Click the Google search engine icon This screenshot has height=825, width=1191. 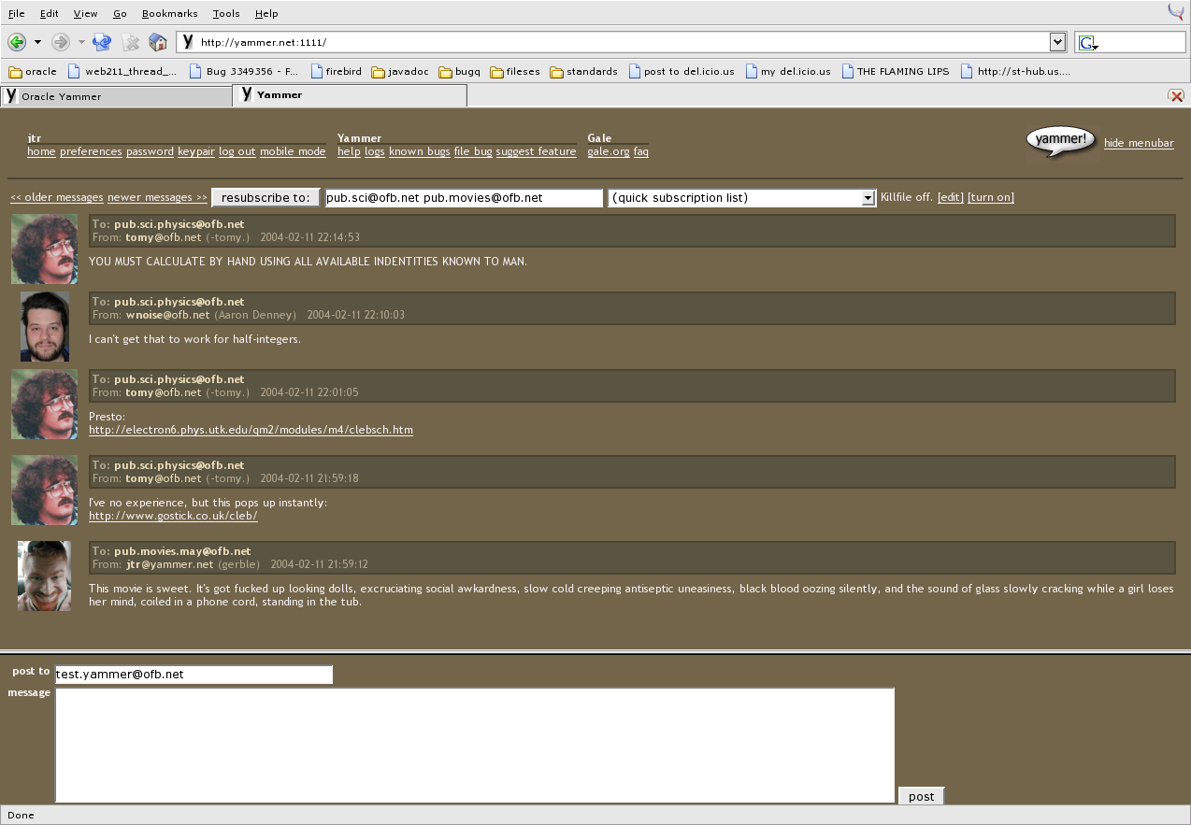click(x=1087, y=42)
